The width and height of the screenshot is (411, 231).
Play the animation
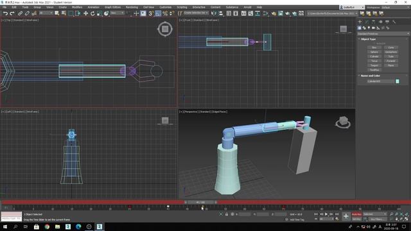[x=326, y=214]
